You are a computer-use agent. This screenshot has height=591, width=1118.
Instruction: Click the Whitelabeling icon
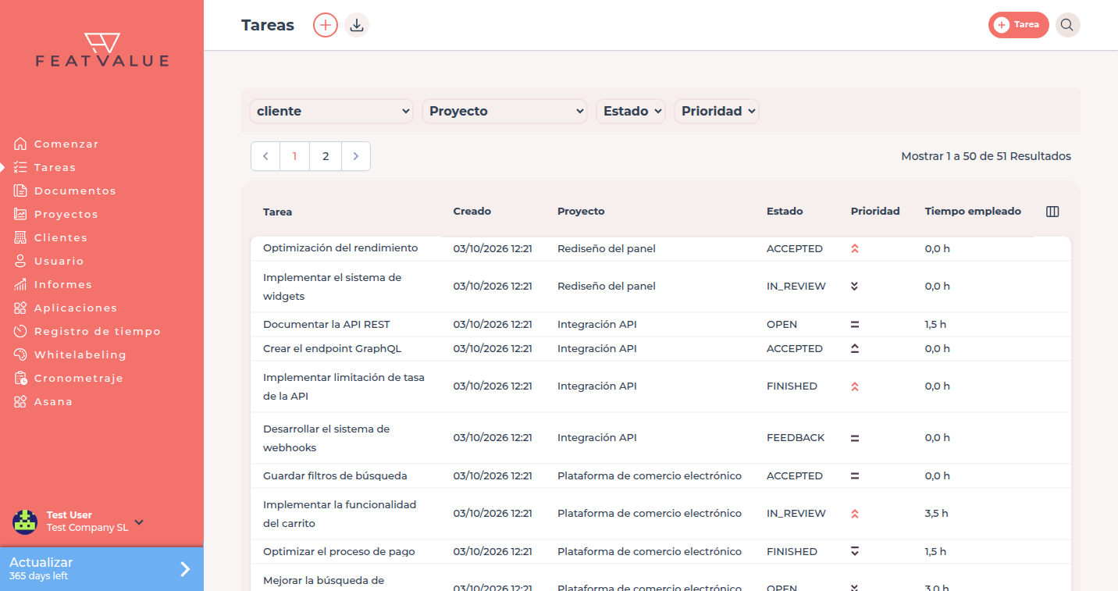click(x=20, y=354)
